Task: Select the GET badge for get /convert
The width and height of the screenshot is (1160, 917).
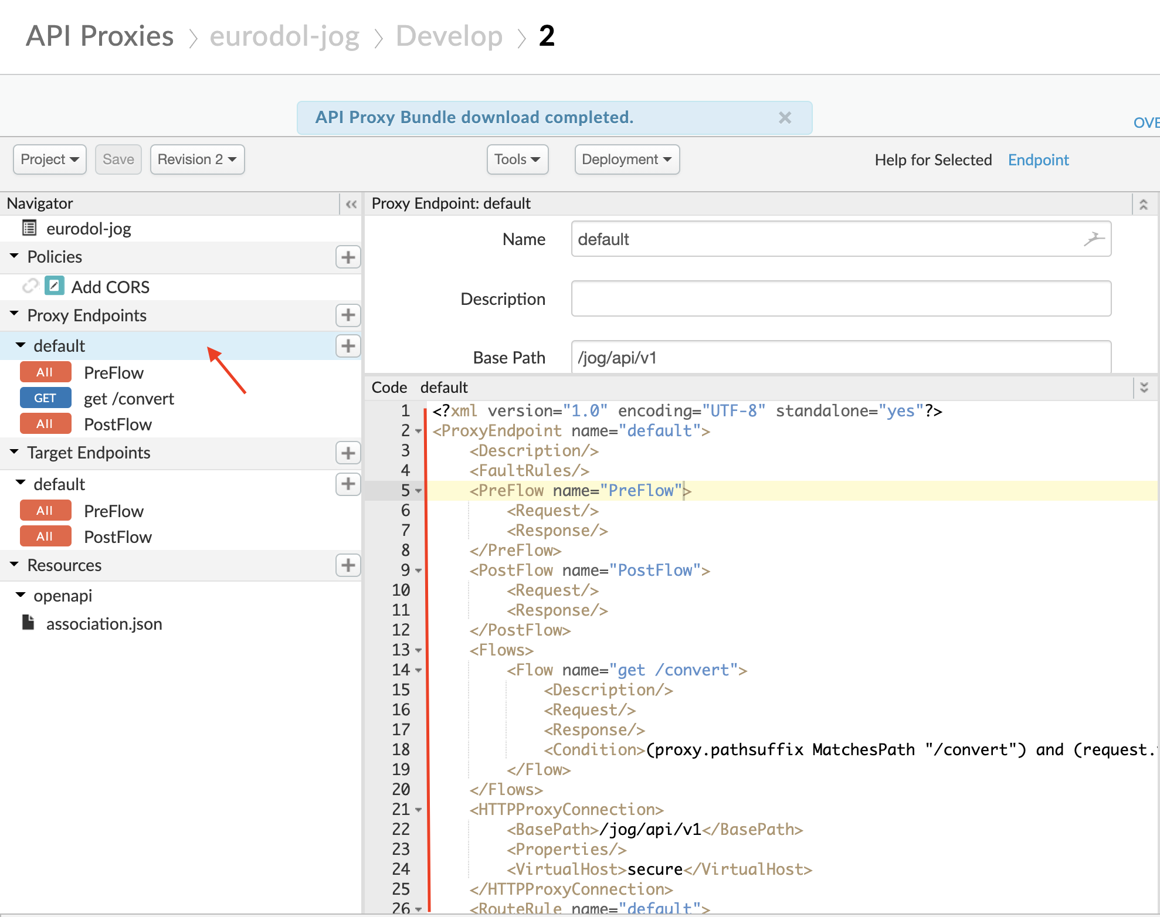Action: click(x=45, y=398)
